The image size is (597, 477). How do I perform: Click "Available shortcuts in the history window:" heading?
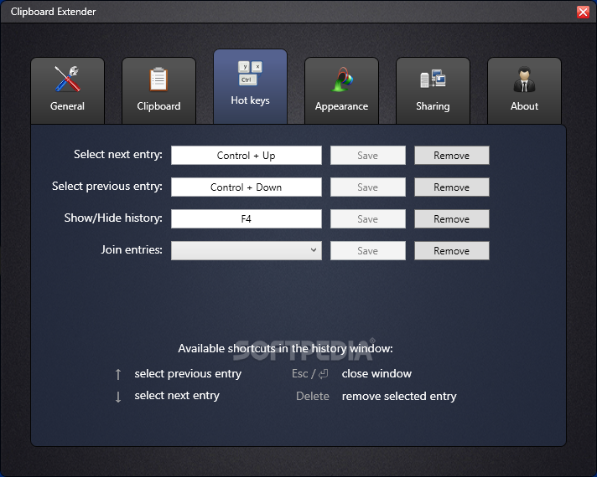pyautogui.click(x=286, y=348)
